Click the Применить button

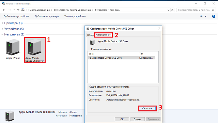point(153,119)
